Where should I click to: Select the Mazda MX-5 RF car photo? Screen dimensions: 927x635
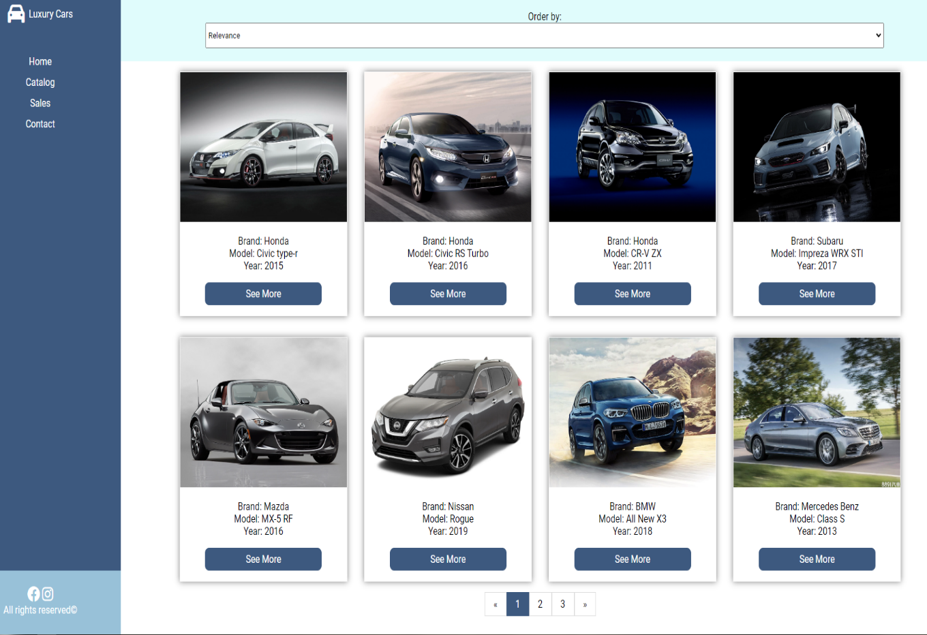(263, 412)
